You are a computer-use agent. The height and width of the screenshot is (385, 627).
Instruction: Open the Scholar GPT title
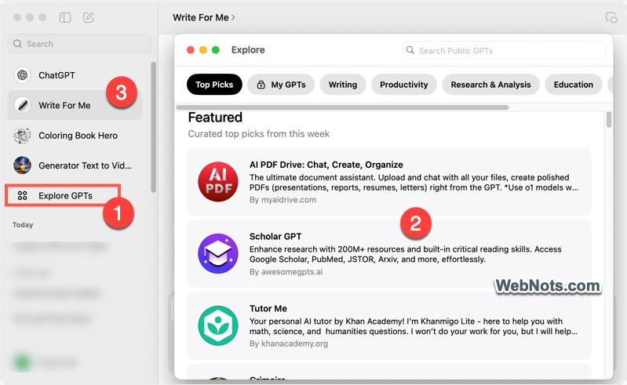tap(275, 237)
